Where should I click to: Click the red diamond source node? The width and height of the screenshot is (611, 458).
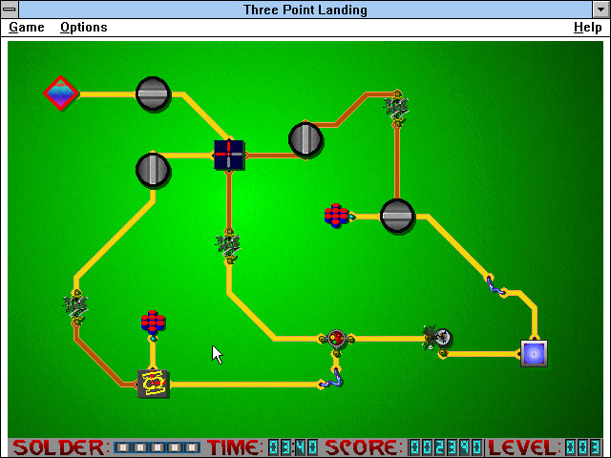60,94
